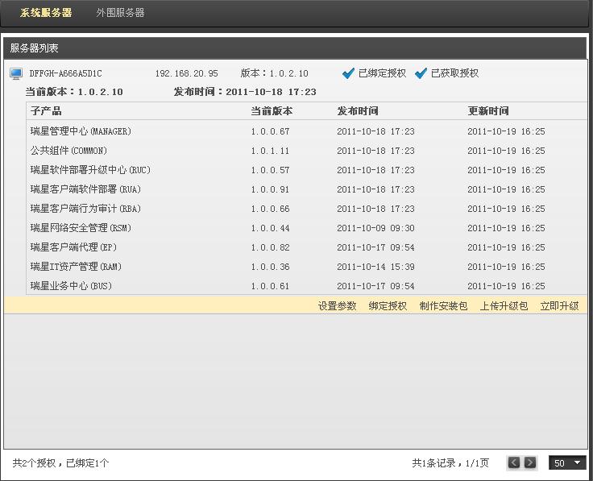Open the 50 per-page dropdown
The height and width of the screenshot is (481, 593).
pyautogui.click(x=567, y=462)
